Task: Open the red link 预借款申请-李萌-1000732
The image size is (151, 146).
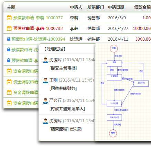Action: 38,29
